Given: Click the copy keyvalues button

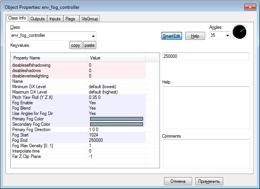Looking at the screenshot, I should [x=76, y=45].
